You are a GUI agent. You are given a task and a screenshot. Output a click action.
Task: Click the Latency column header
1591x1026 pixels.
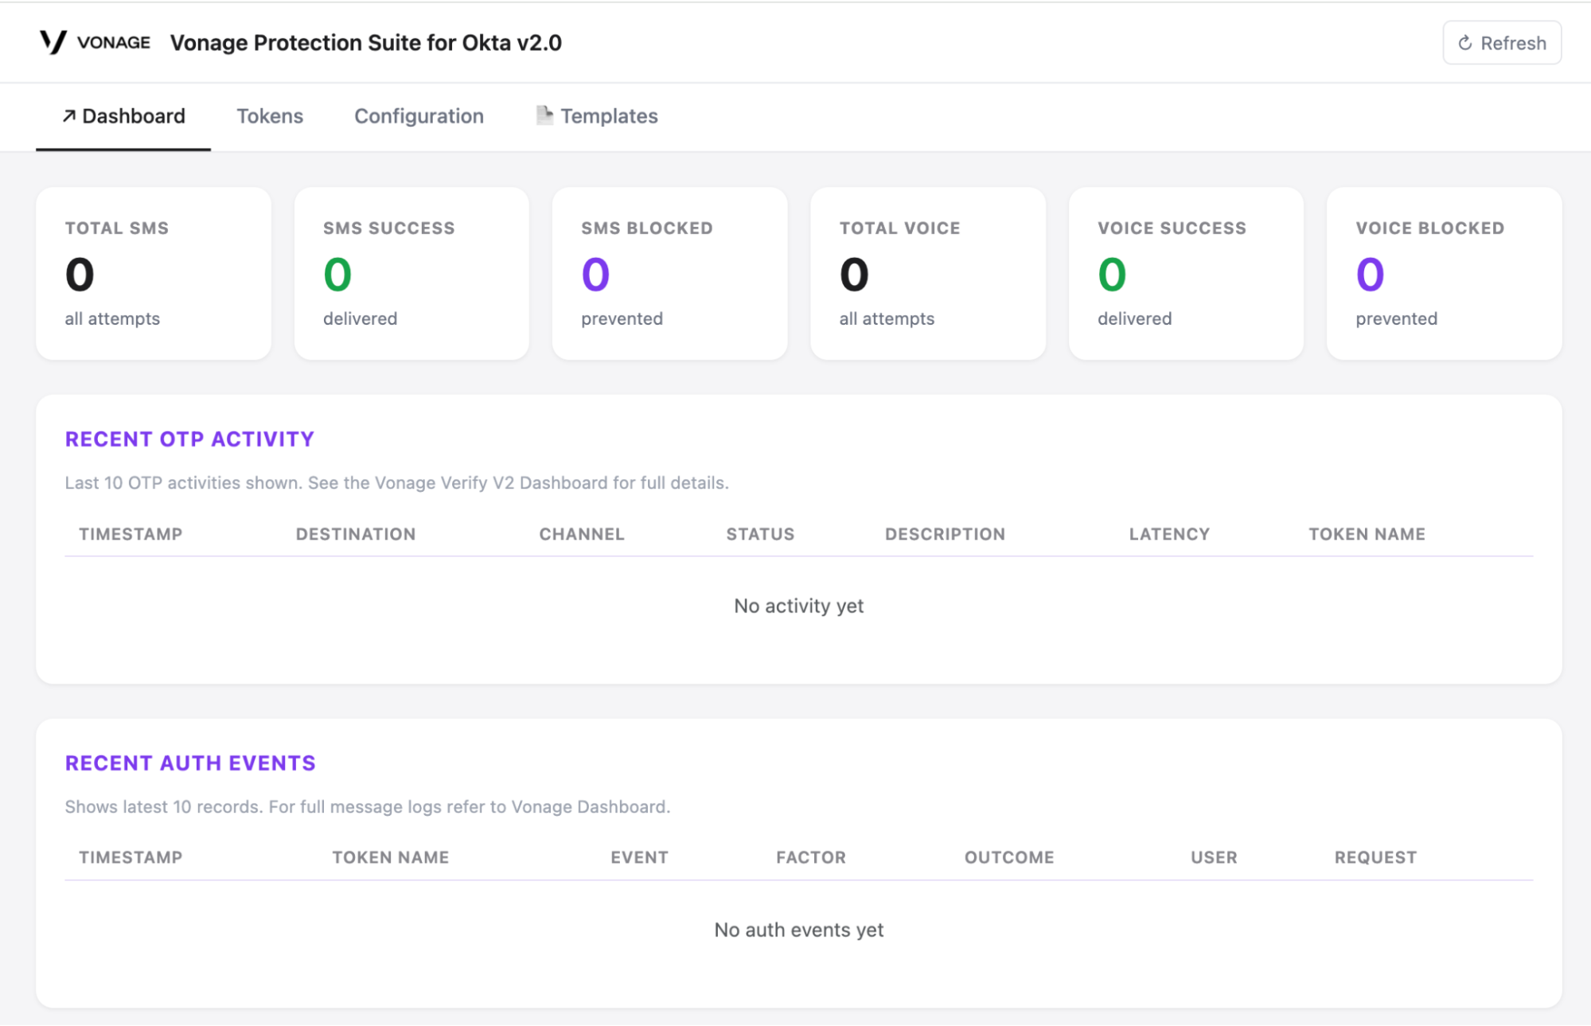[x=1169, y=534]
